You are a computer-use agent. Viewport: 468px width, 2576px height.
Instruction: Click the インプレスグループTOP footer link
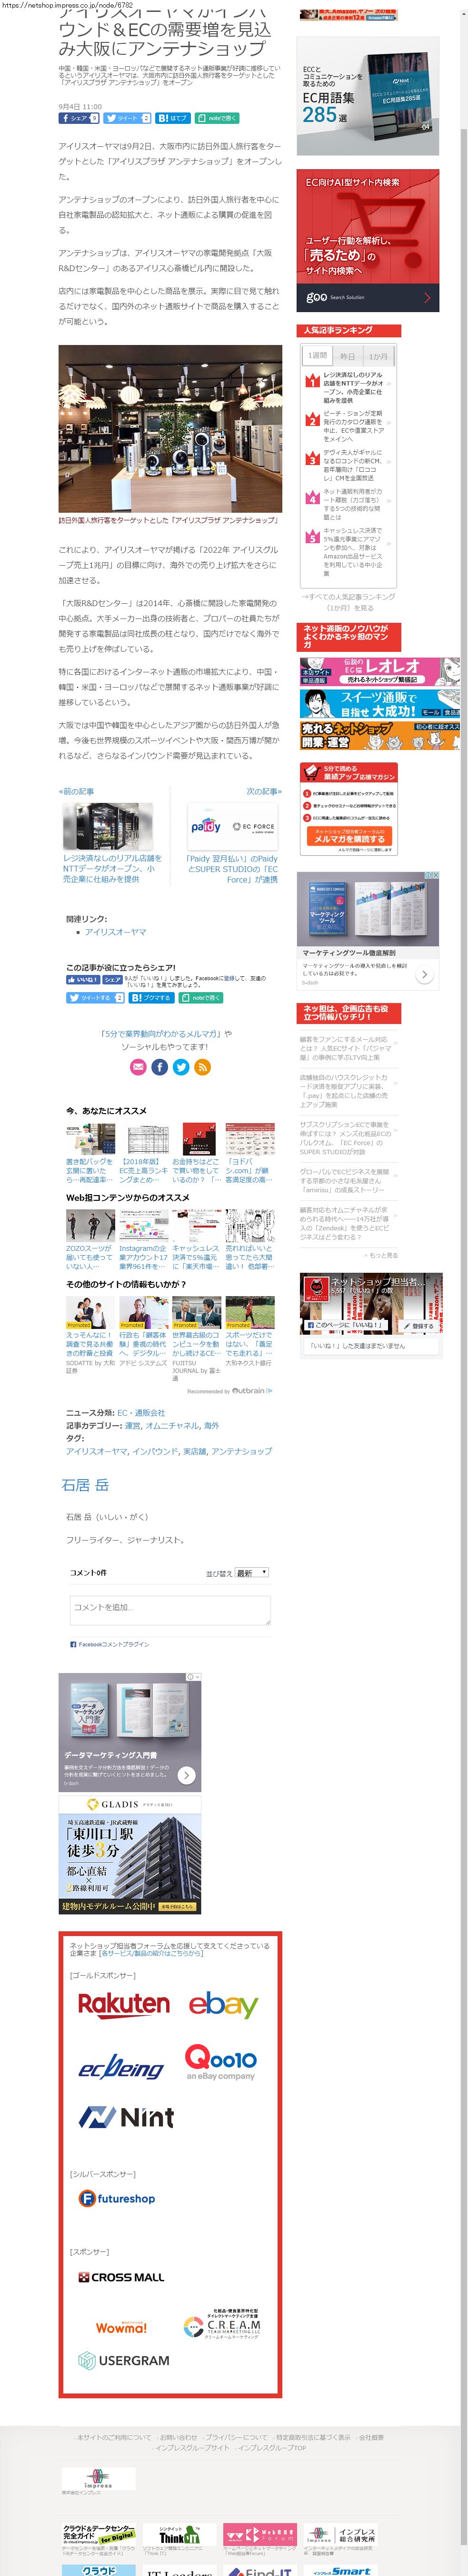point(272,2447)
